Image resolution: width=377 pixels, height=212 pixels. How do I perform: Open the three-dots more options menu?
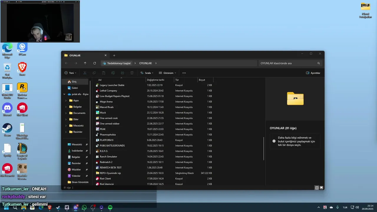click(184, 73)
